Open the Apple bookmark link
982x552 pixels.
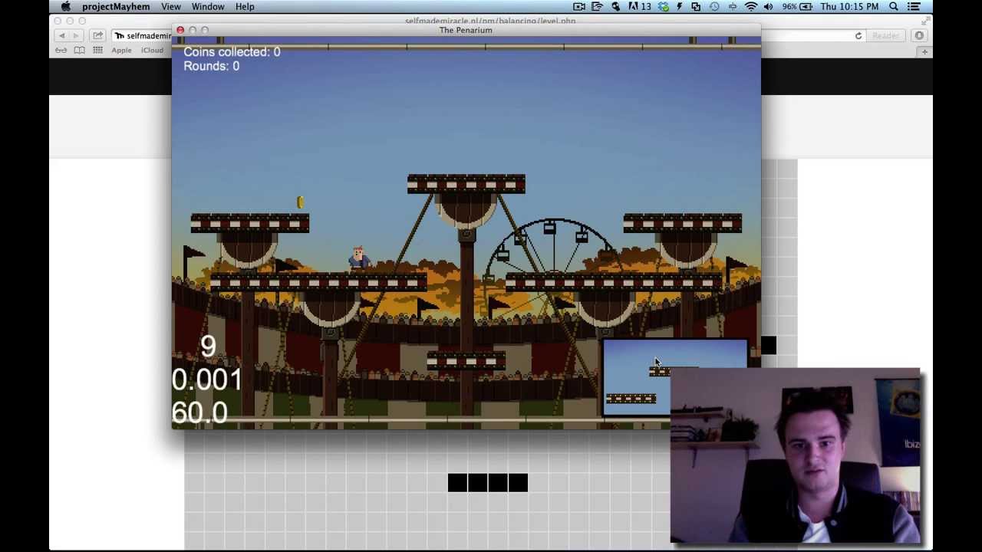(x=121, y=51)
